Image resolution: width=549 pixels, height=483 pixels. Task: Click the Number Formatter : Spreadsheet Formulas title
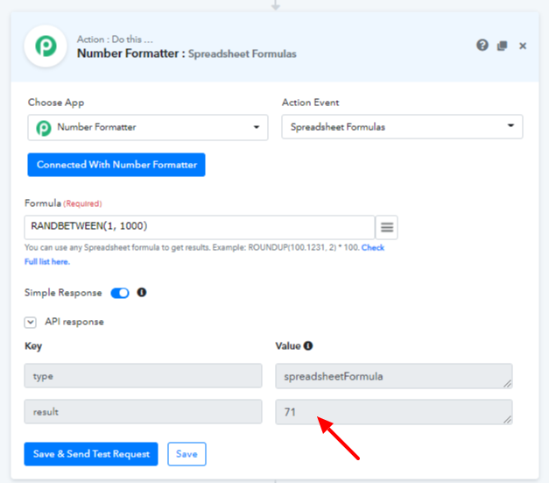point(187,53)
